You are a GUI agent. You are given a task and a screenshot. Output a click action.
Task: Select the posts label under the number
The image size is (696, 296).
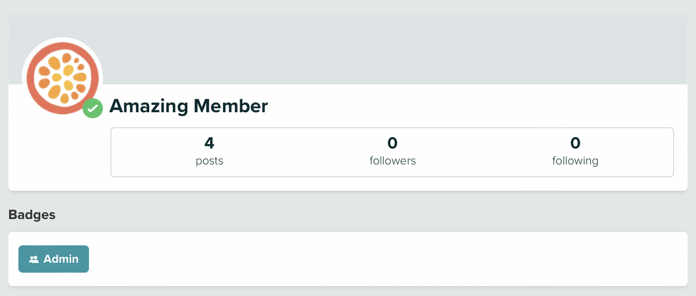pos(209,160)
